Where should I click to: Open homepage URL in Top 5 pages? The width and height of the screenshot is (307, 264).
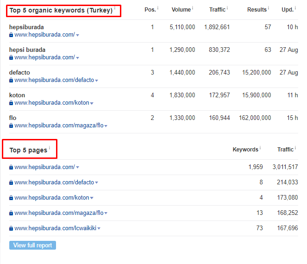point(44,167)
